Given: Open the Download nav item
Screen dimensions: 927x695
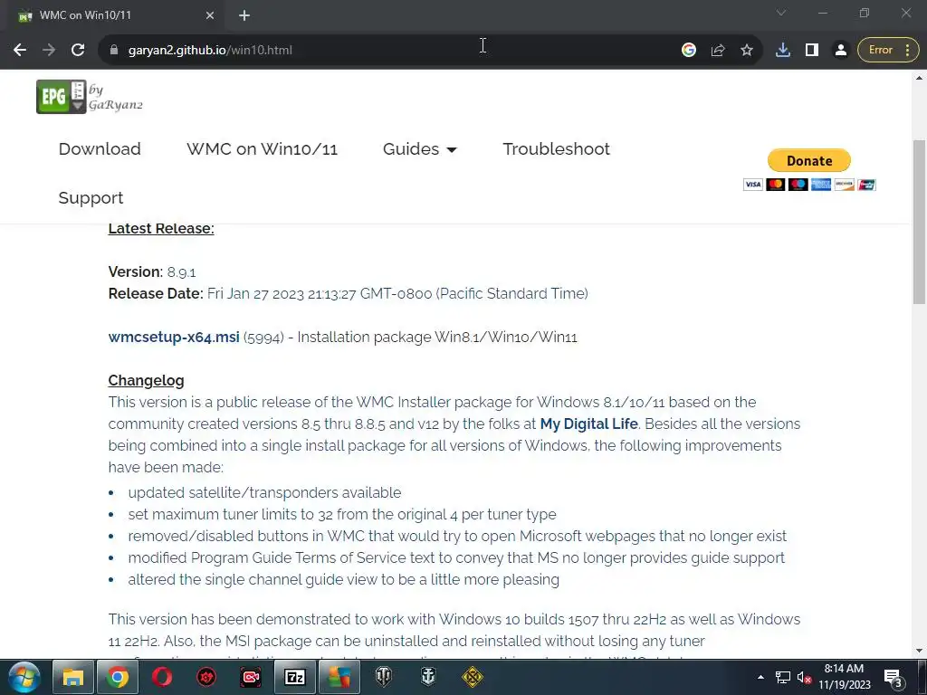Looking at the screenshot, I should pos(100,149).
